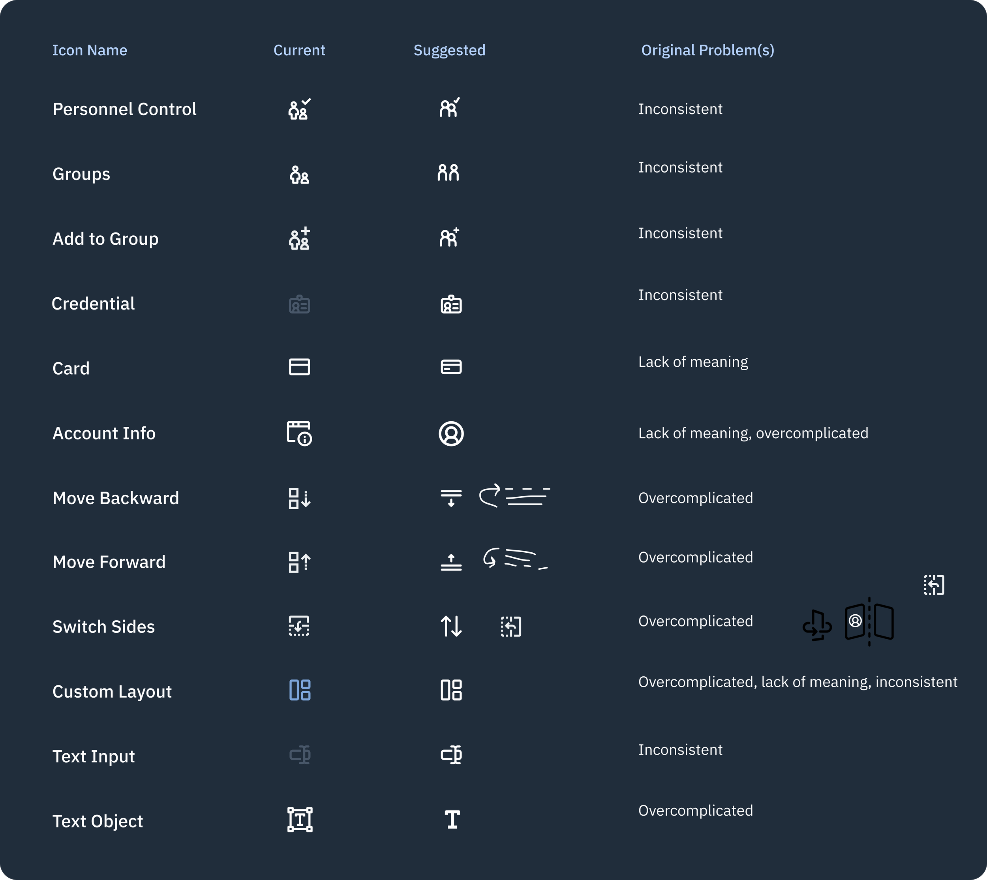Click the mirrored door sketch icon
The image size is (987, 880).
click(869, 622)
